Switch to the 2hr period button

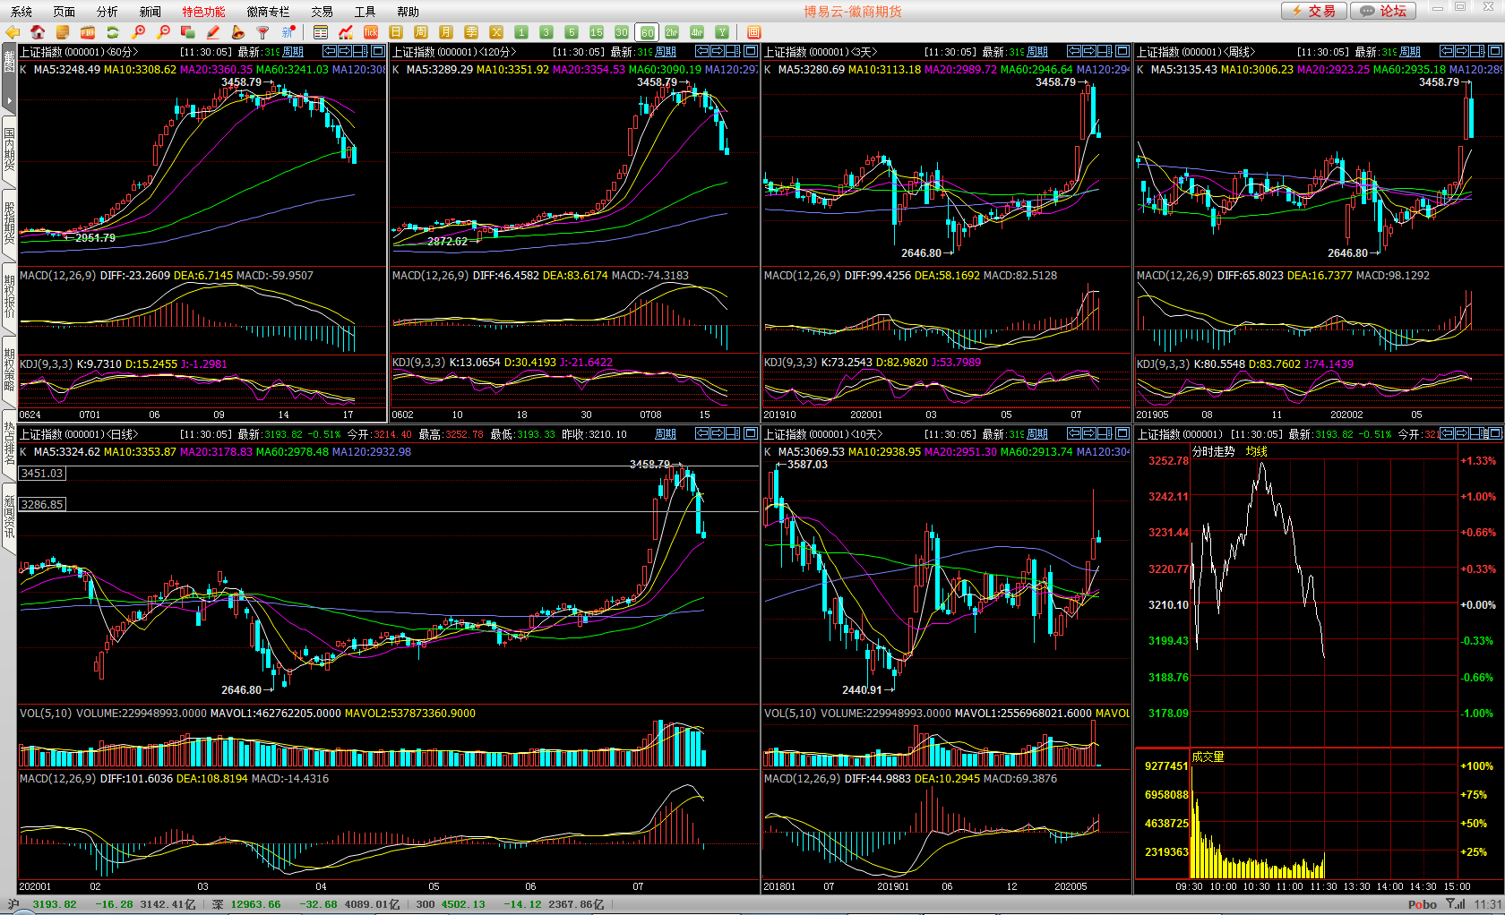(672, 32)
